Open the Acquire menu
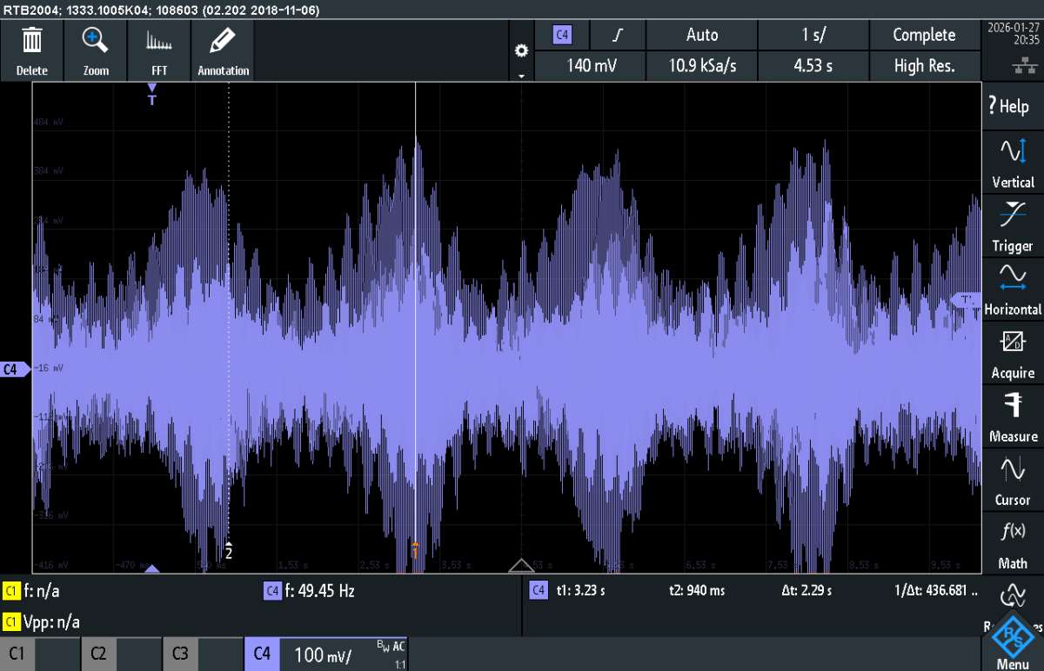Screen dimensions: 1044x671 pyautogui.click(x=1013, y=354)
